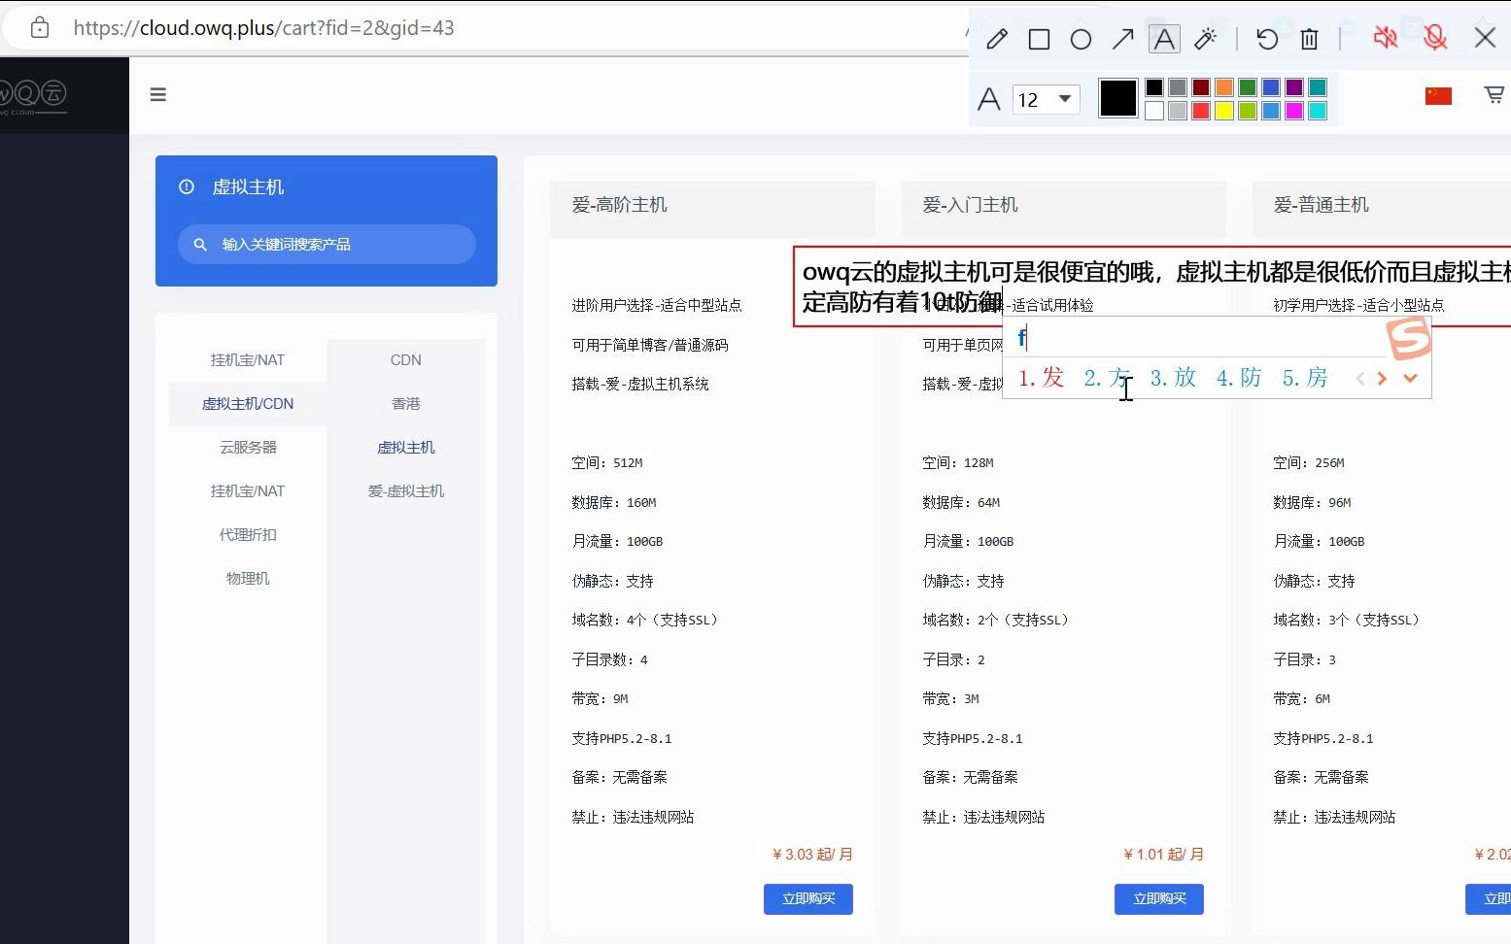The image size is (1511, 944).
Task: Click the site lock icon in address bar
Action: [x=40, y=28]
